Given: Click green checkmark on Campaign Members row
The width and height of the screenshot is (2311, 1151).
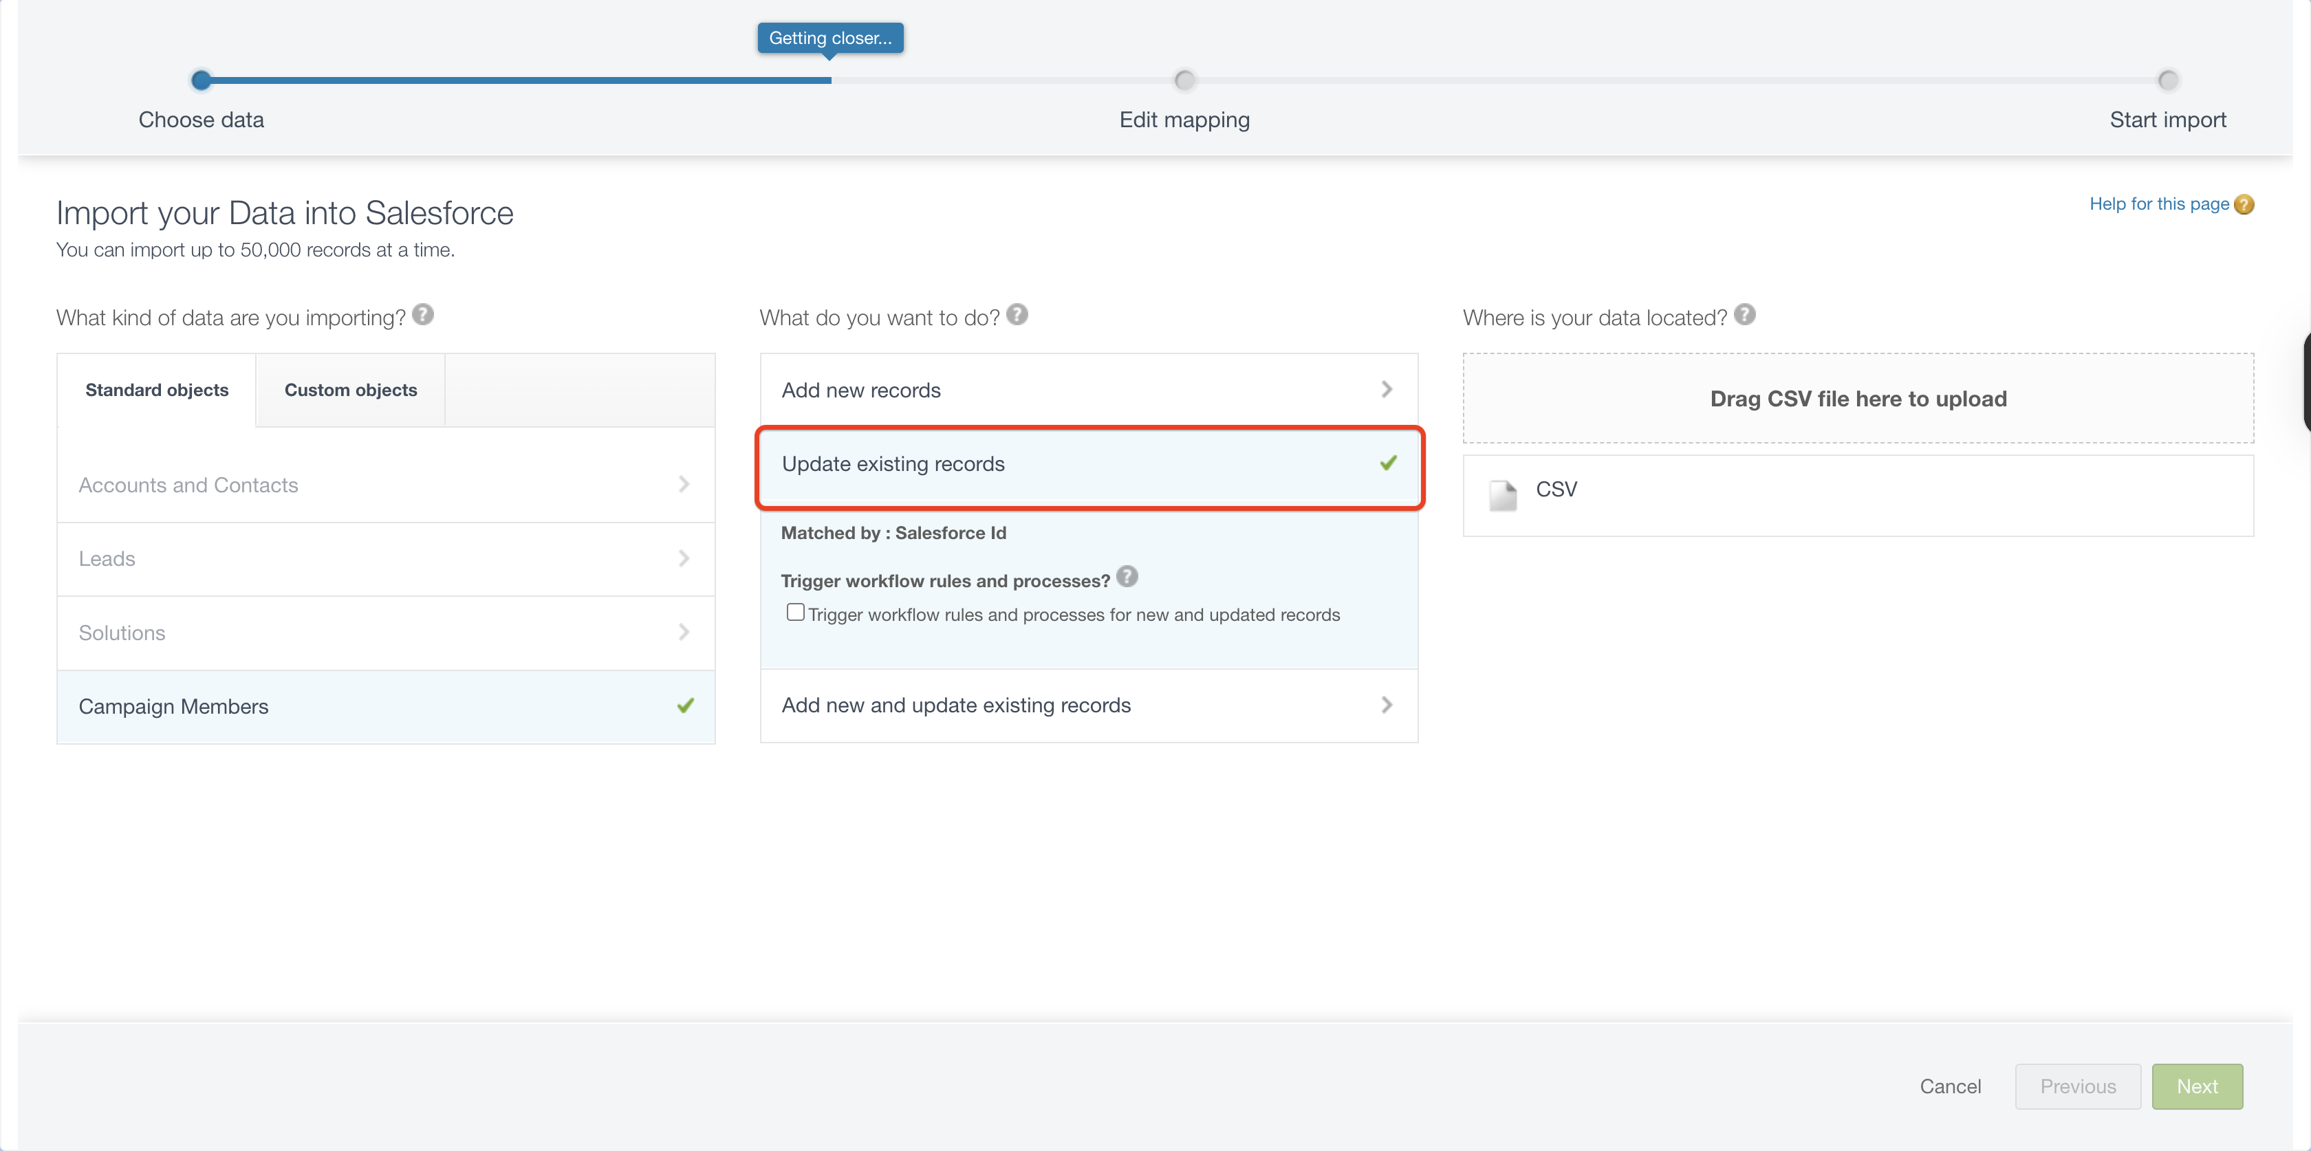Looking at the screenshot, I should 686,706.
